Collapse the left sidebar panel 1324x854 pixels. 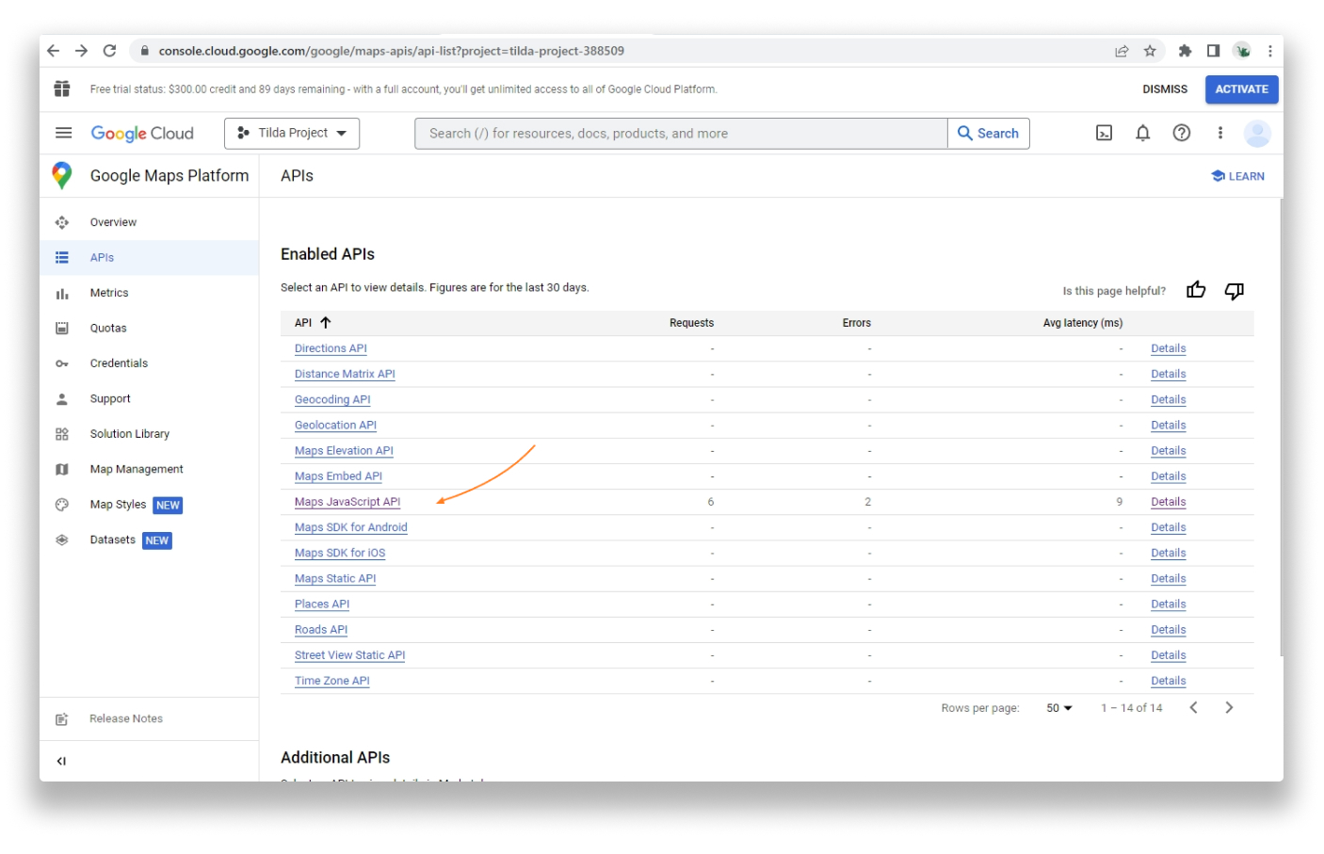pos(61,761)
